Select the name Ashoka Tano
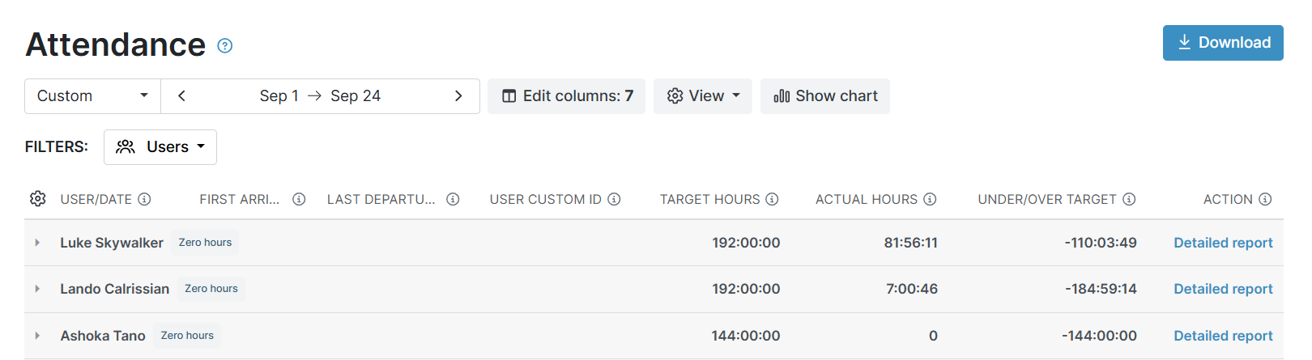The width and height of the screenshot is (1312, 360). pyautogui.click(x=103, y=336)
